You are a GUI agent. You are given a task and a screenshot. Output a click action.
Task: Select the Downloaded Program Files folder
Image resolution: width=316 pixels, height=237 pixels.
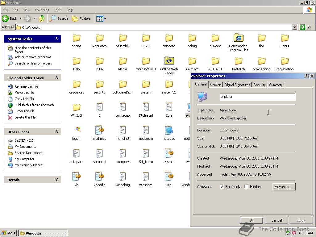(238, 43)
